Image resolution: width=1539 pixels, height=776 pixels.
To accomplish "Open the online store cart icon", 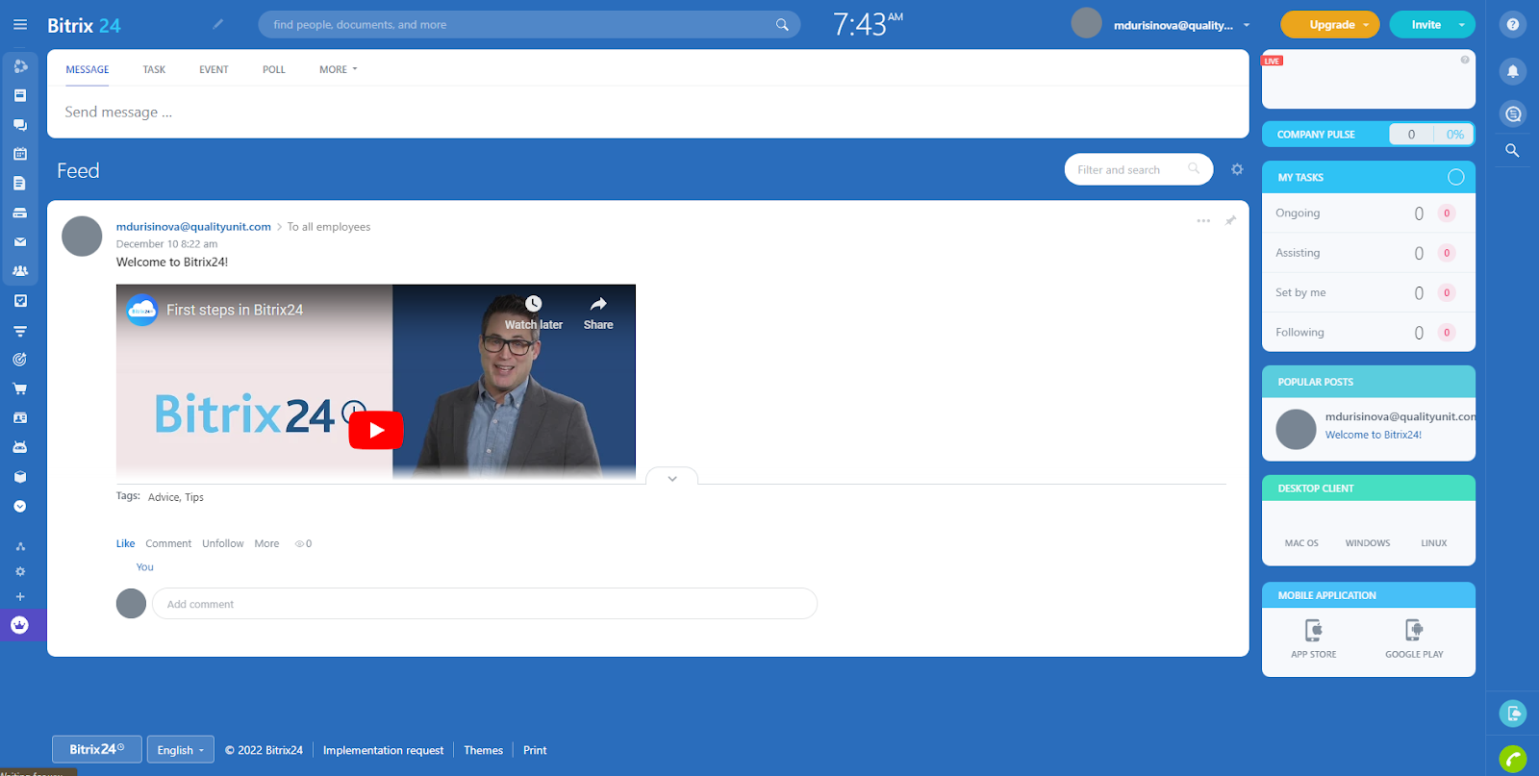I will click(20, 389).
